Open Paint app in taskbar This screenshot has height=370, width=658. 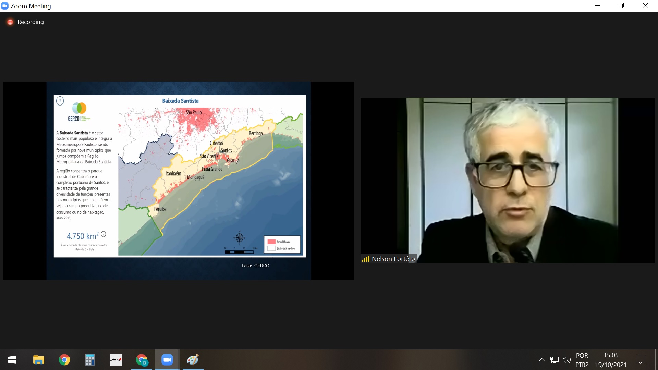tap(193, 360)
